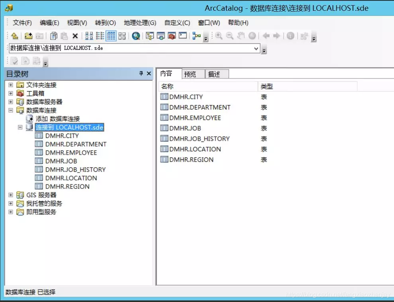Launch ArcMap from the toolbar globe icon
Image resolution: width=394 pixels, height=302 pixels.
pyautogui.click(x=136, y=36)
